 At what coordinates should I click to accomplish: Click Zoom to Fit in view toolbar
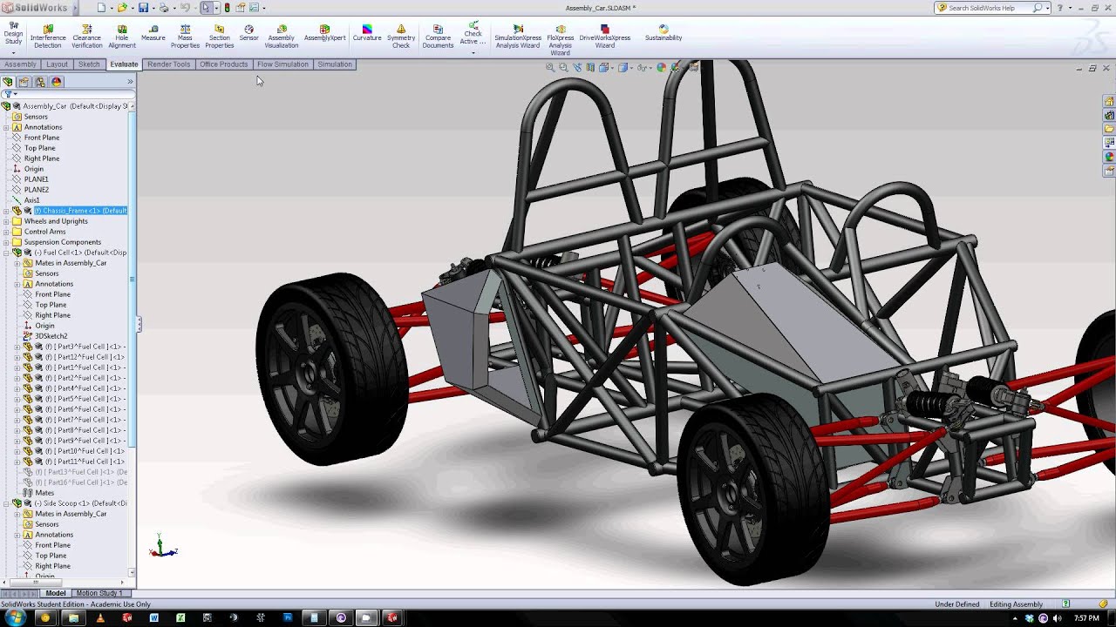click(x=550, y=67)
